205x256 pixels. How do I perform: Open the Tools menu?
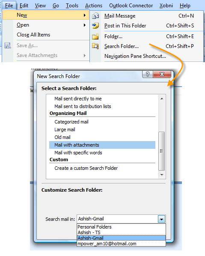tap(72, 6)
